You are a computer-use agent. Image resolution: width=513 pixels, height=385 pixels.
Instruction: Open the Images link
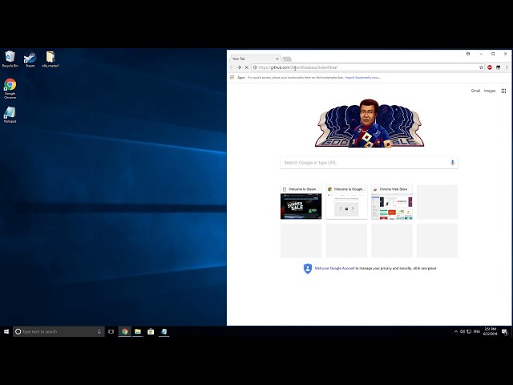(x=490, y=91)
